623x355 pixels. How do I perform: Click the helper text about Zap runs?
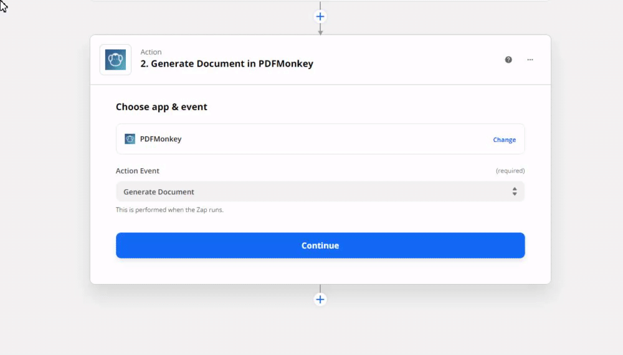click(169, 210)
